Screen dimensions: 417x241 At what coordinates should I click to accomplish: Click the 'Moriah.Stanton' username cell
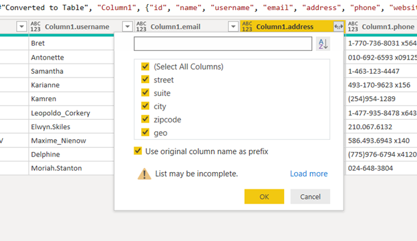(x=72, y=168)
